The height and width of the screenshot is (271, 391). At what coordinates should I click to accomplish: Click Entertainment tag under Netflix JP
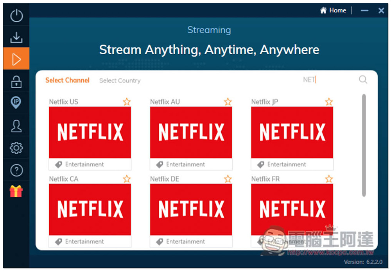(282, 164)
